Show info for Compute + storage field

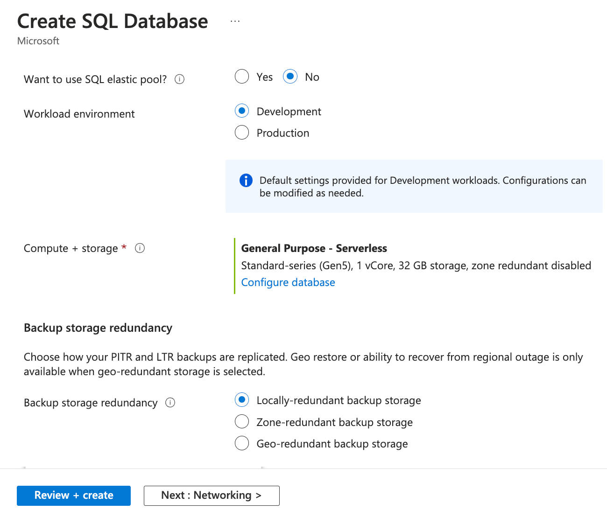140,248
